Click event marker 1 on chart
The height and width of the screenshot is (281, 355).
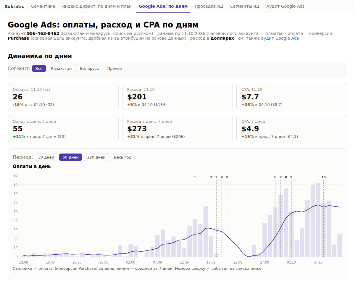coord(195,177)
